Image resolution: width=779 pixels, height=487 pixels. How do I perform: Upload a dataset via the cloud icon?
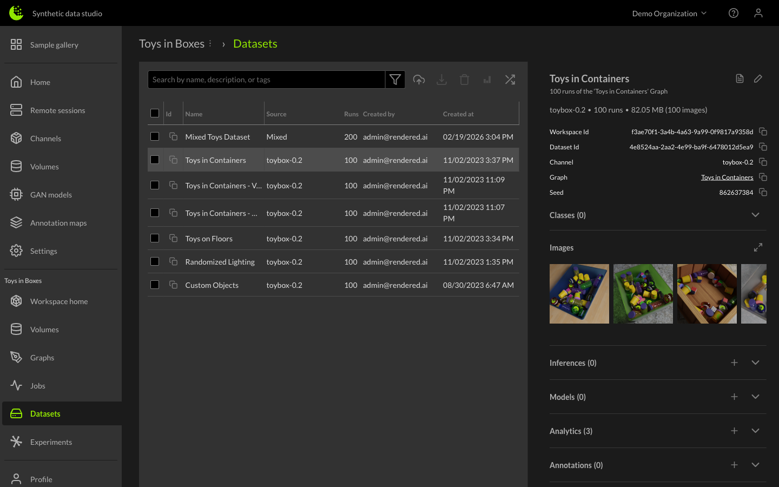pyautogui.click(x=419, y=79)
